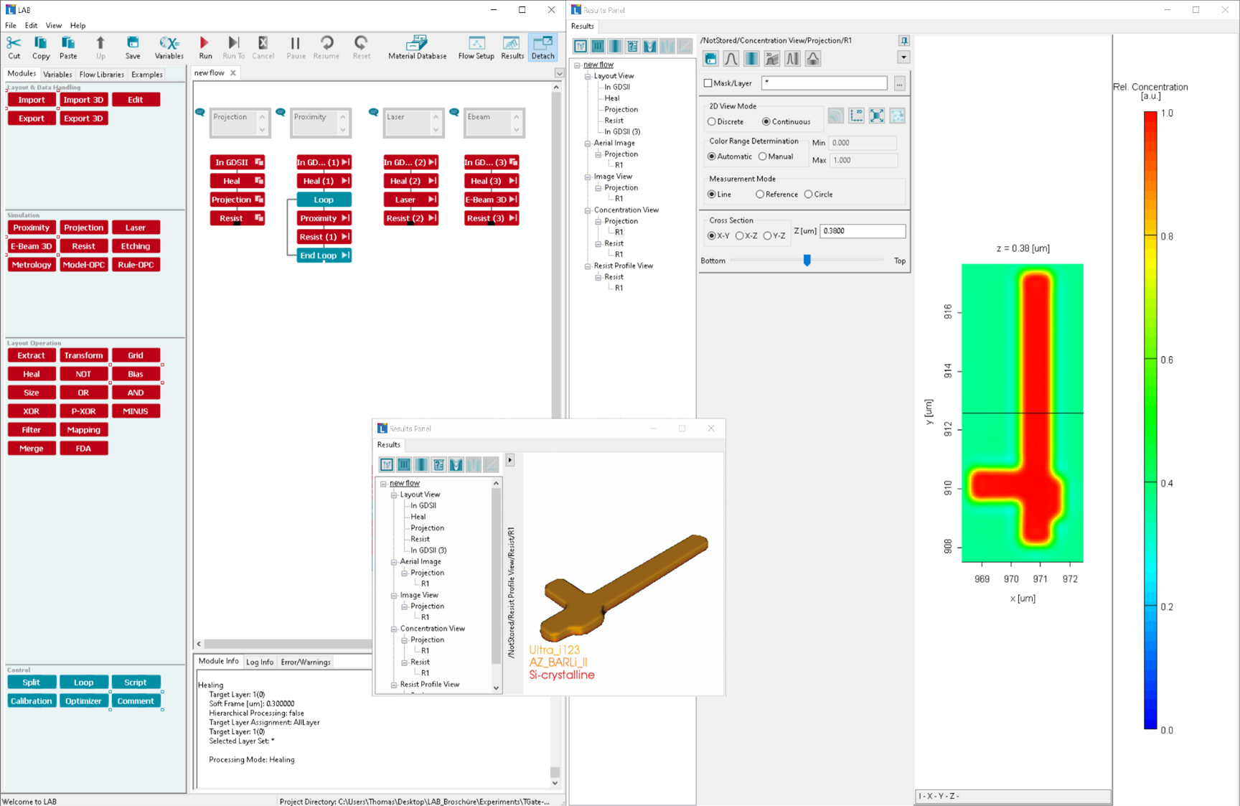Open the Edit menu
This screenshot has height=806, width=1240.
tap(31, 26)
